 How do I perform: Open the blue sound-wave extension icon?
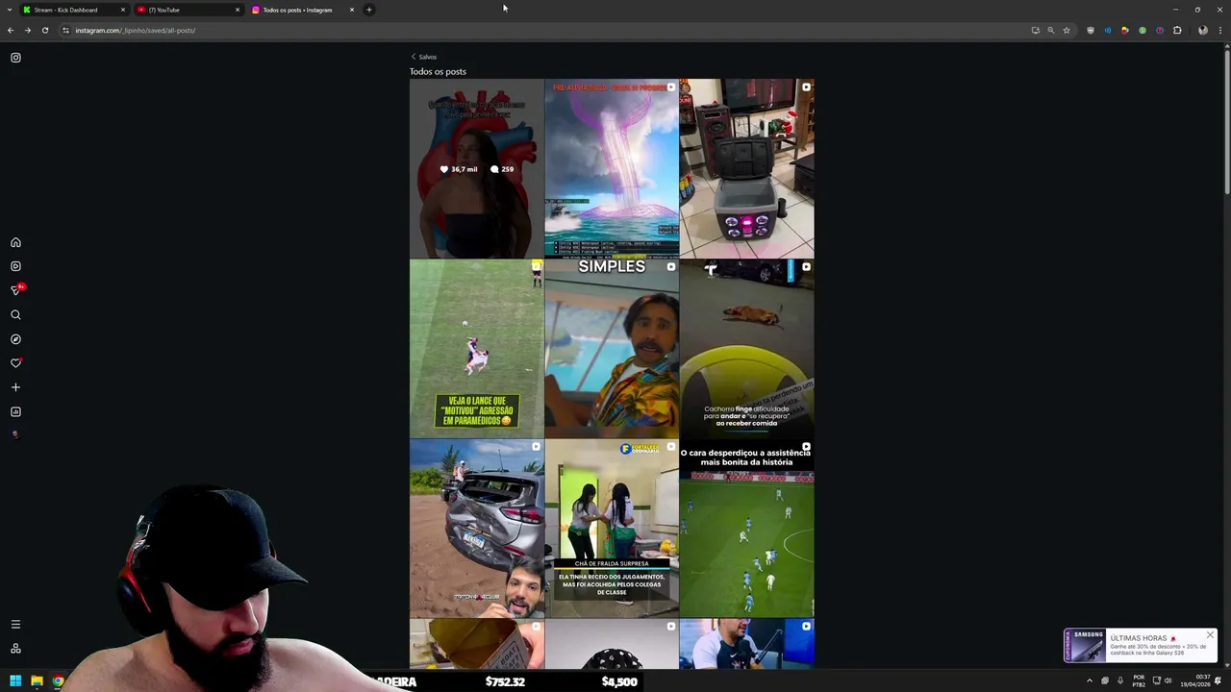(x=1107, y=30)
